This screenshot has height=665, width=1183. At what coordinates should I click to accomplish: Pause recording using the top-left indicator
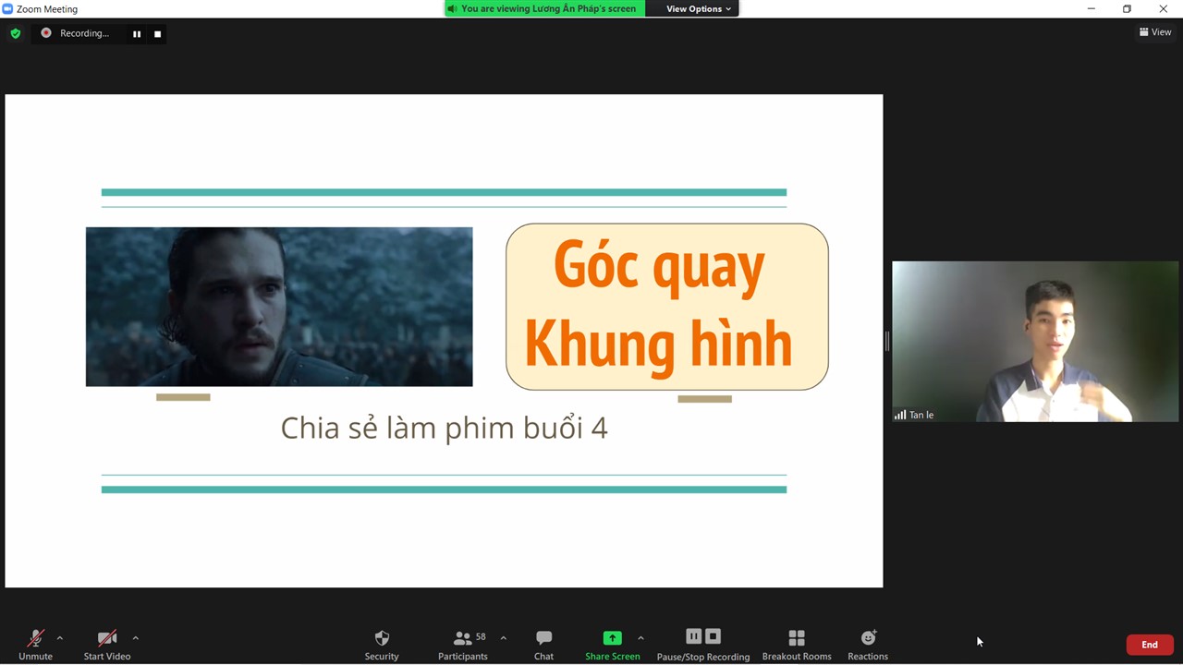pyautogui.click(x=137, y=34)
